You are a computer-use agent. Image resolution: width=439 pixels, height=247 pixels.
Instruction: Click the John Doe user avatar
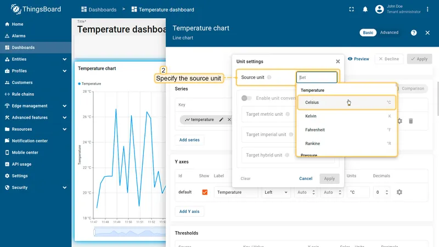[379, 9]
